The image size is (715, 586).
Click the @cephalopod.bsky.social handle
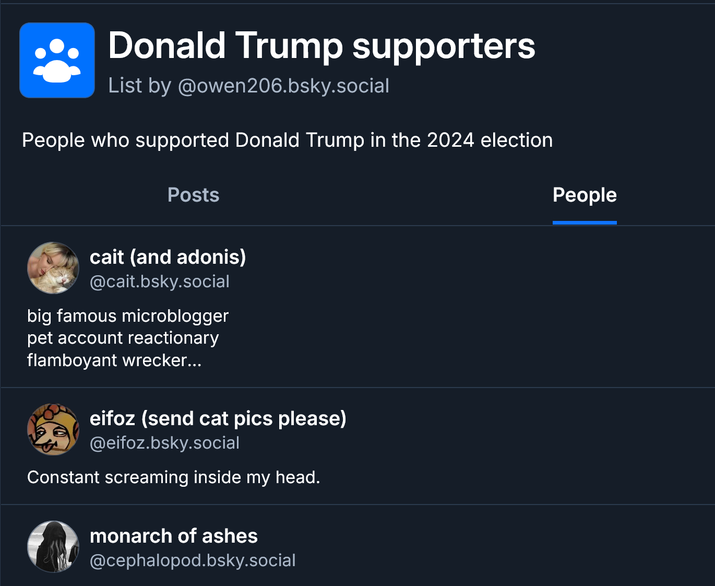click(193, 560)
